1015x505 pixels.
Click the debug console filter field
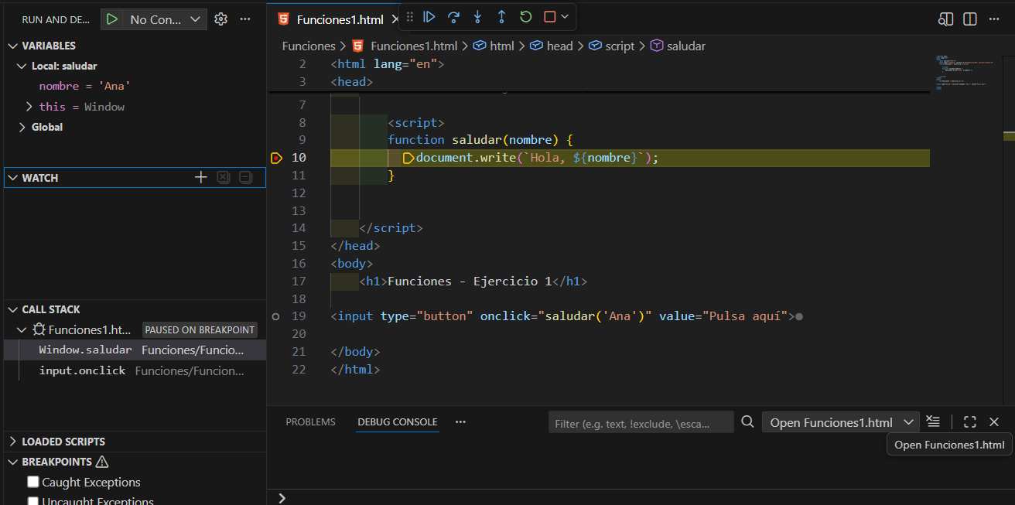641,422
